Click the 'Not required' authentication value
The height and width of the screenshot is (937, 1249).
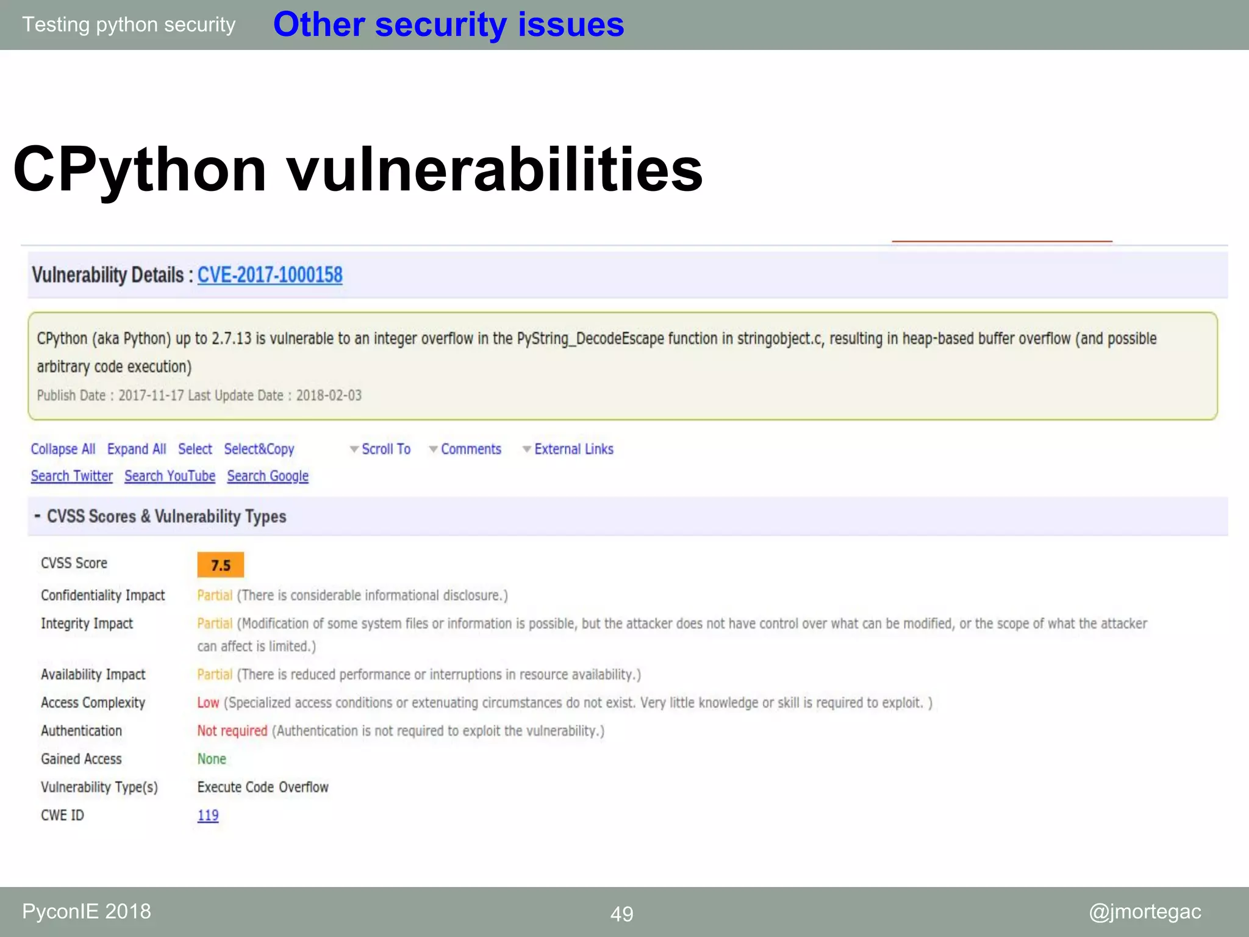click(x=232, y=731)
